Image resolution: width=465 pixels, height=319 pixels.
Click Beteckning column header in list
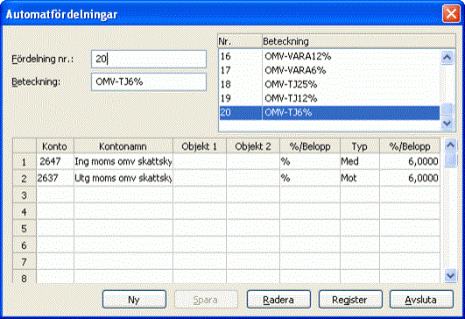pos(359,41)
